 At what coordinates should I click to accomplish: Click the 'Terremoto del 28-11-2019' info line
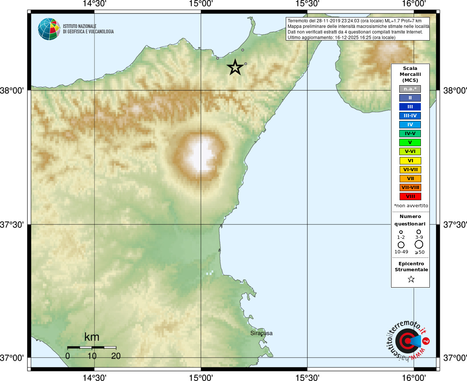[x=355, y=21]
